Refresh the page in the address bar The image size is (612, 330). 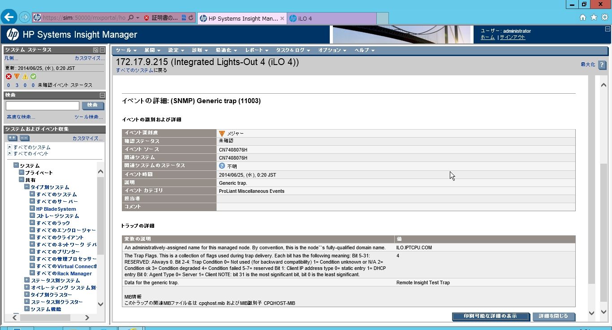pyautogui.click(x=191, y=18)
